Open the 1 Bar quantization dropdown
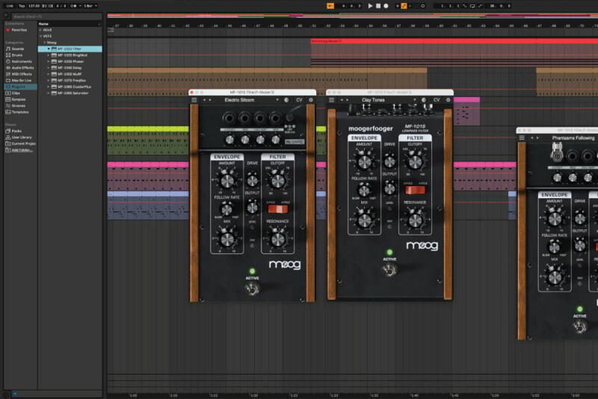Screen dimensions: 598x399 point(90,6)
